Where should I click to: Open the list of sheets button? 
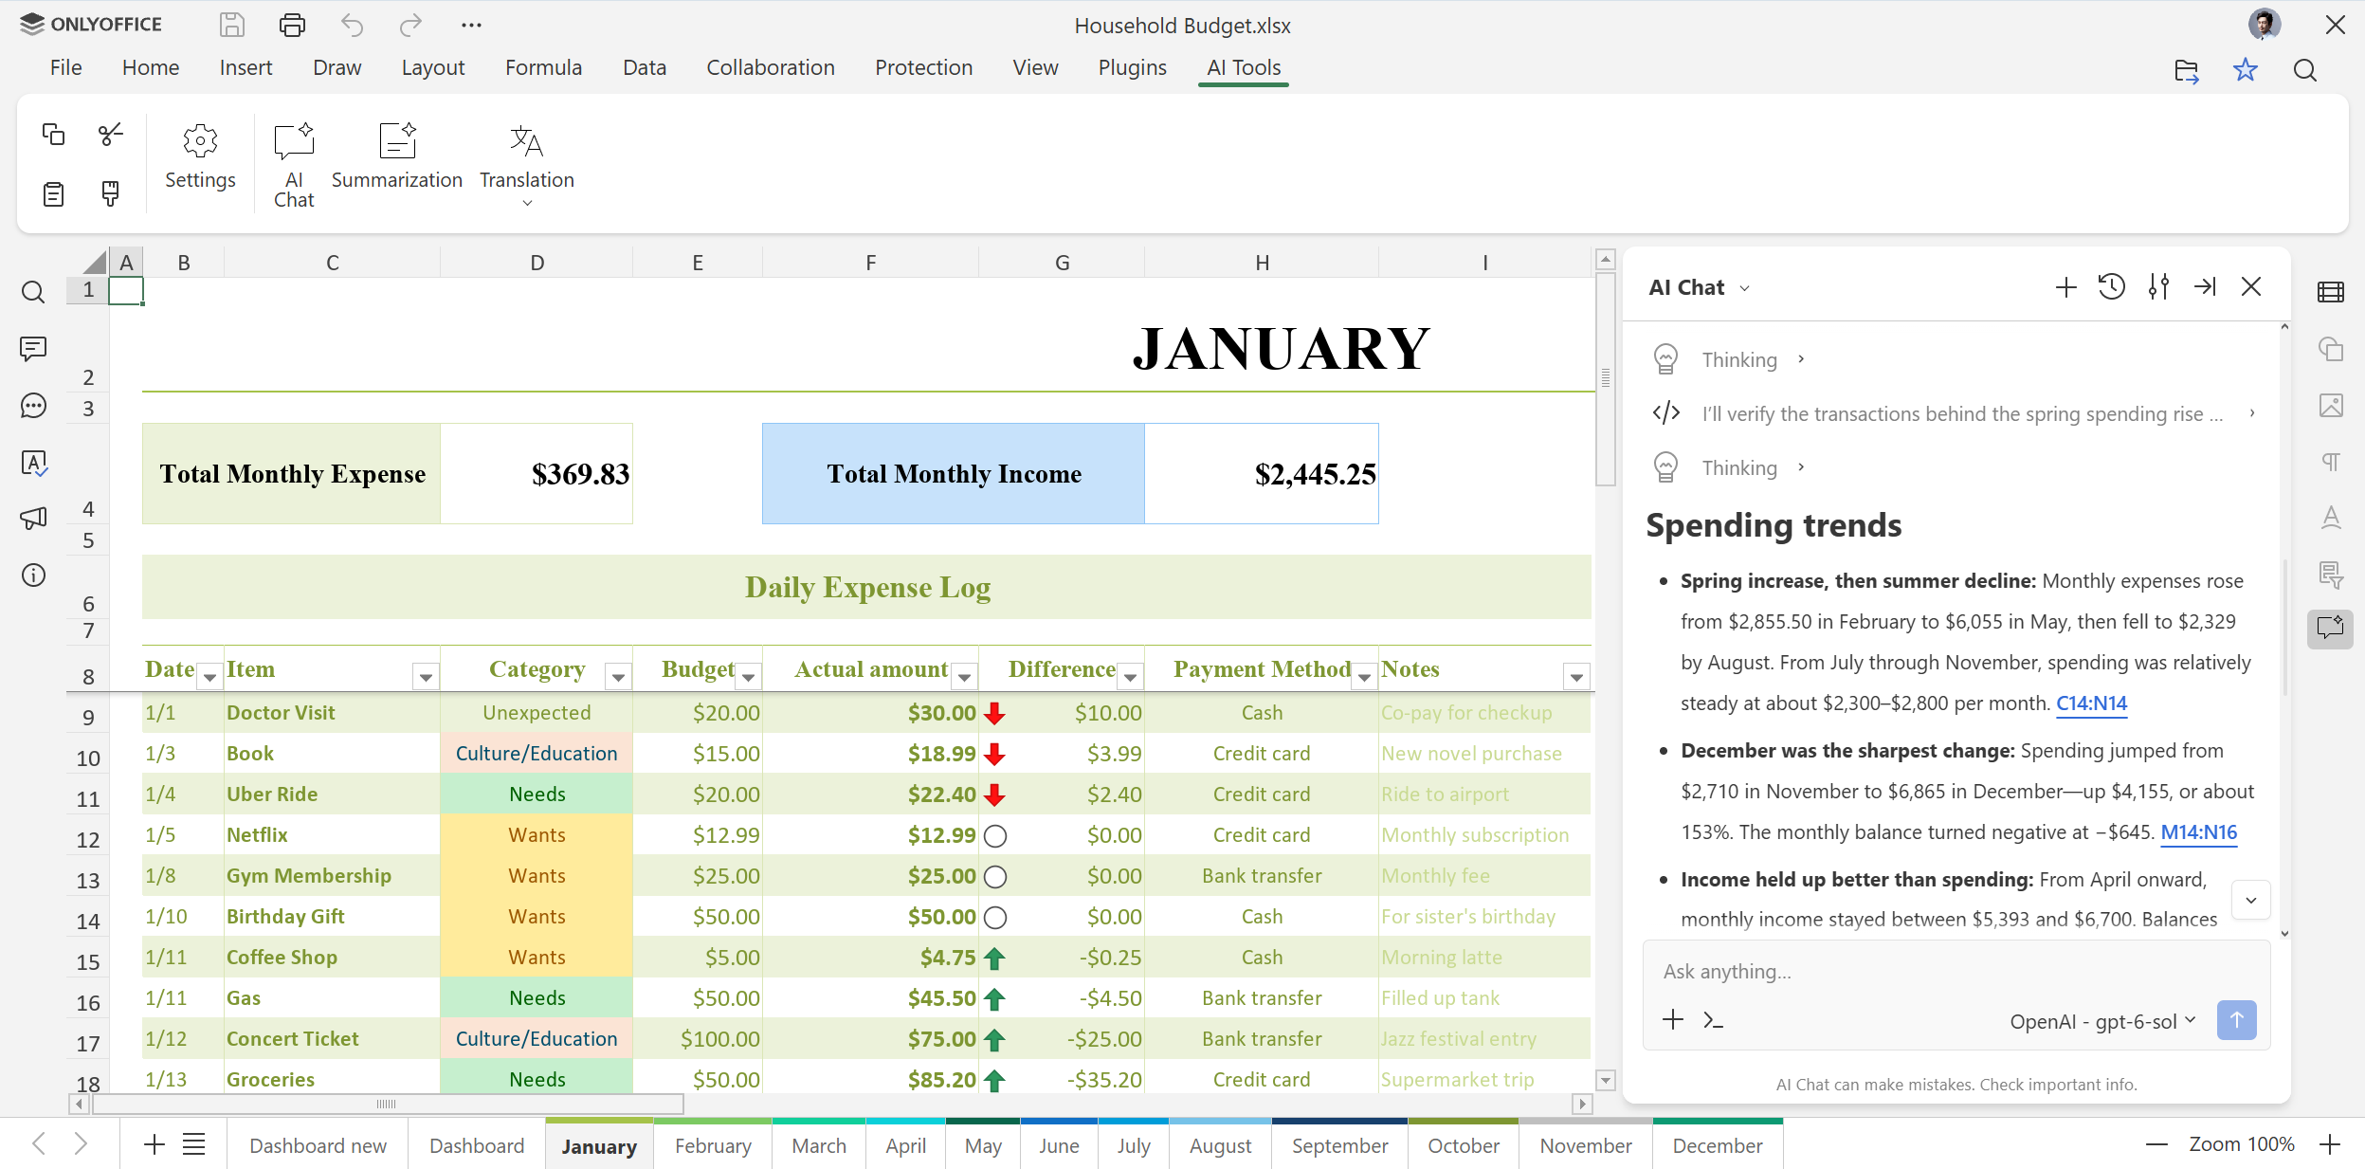[193, 1144]
